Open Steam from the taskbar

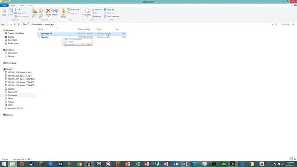[x=32, y=164]
